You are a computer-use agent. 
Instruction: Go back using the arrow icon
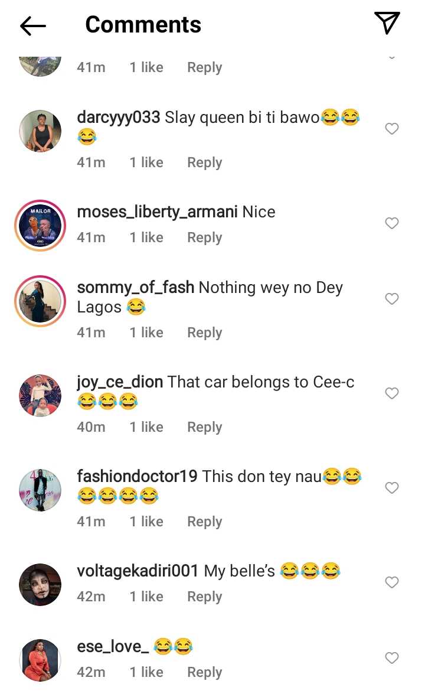33,25
